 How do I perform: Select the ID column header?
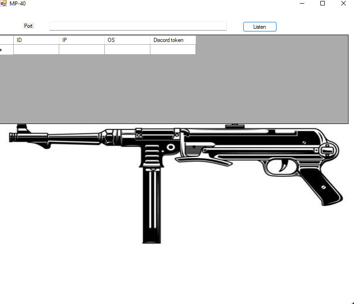pos(36,40)
